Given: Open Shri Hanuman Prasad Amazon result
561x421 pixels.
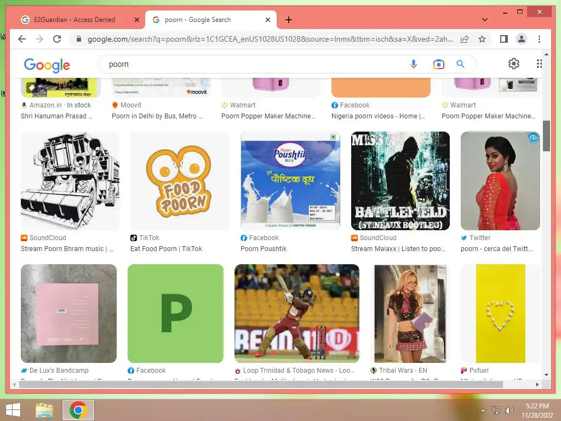Looking at the screenshot, I should [x=56, y=116].
